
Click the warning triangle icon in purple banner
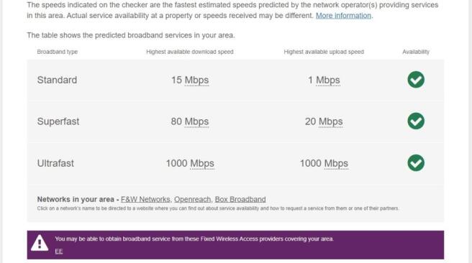40,243
